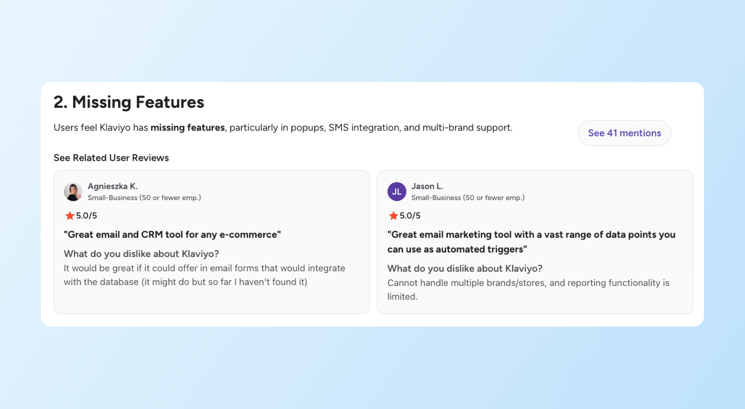Click the "See Related User Reviews" label
Viewport: 745px width, 409px height.
[x=111, y=158]
